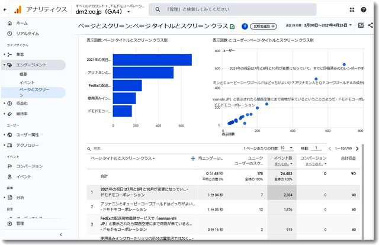Image resolution: width=379 pixels, height=245 pixels.
Task: Select ページとスクリーン menu item
Action: point(33,92)
